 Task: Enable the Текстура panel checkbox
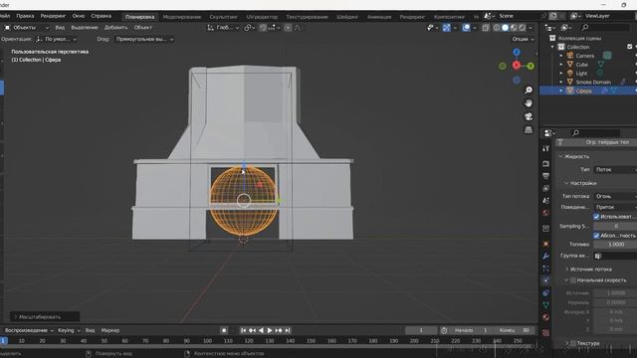573,343
